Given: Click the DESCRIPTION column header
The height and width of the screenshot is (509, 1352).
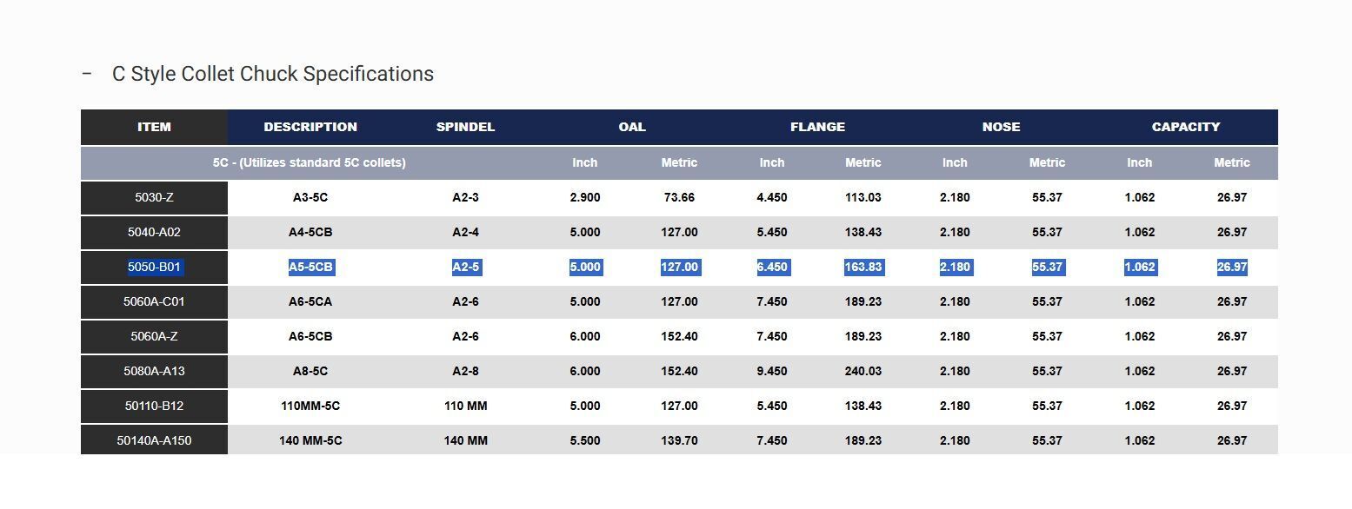Looking at the screenshot, I should point(310,127).
